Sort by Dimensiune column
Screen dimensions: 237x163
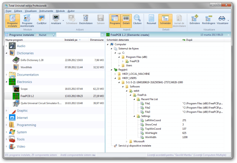(97, 40)
